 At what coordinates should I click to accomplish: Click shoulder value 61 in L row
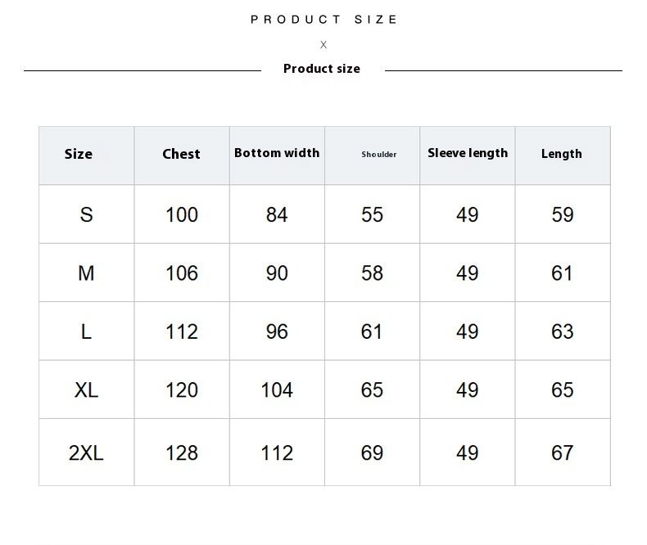pyautogui.click(x=372, y=331)
